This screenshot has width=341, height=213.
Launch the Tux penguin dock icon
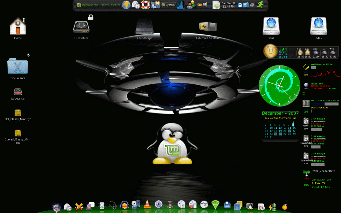coord(250,206)
